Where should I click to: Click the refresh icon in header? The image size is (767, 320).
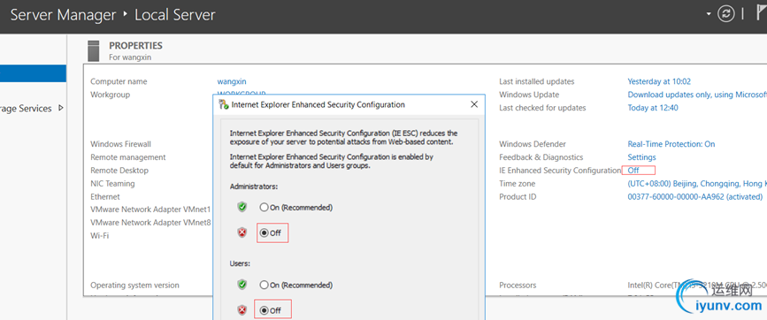click(x=726, y=14)
